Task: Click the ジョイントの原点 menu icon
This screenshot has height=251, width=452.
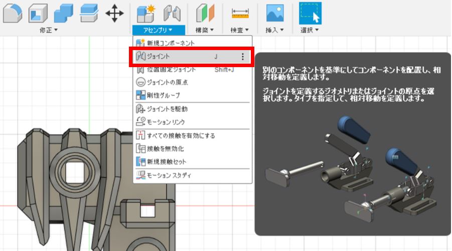Action: pos(140,82)
